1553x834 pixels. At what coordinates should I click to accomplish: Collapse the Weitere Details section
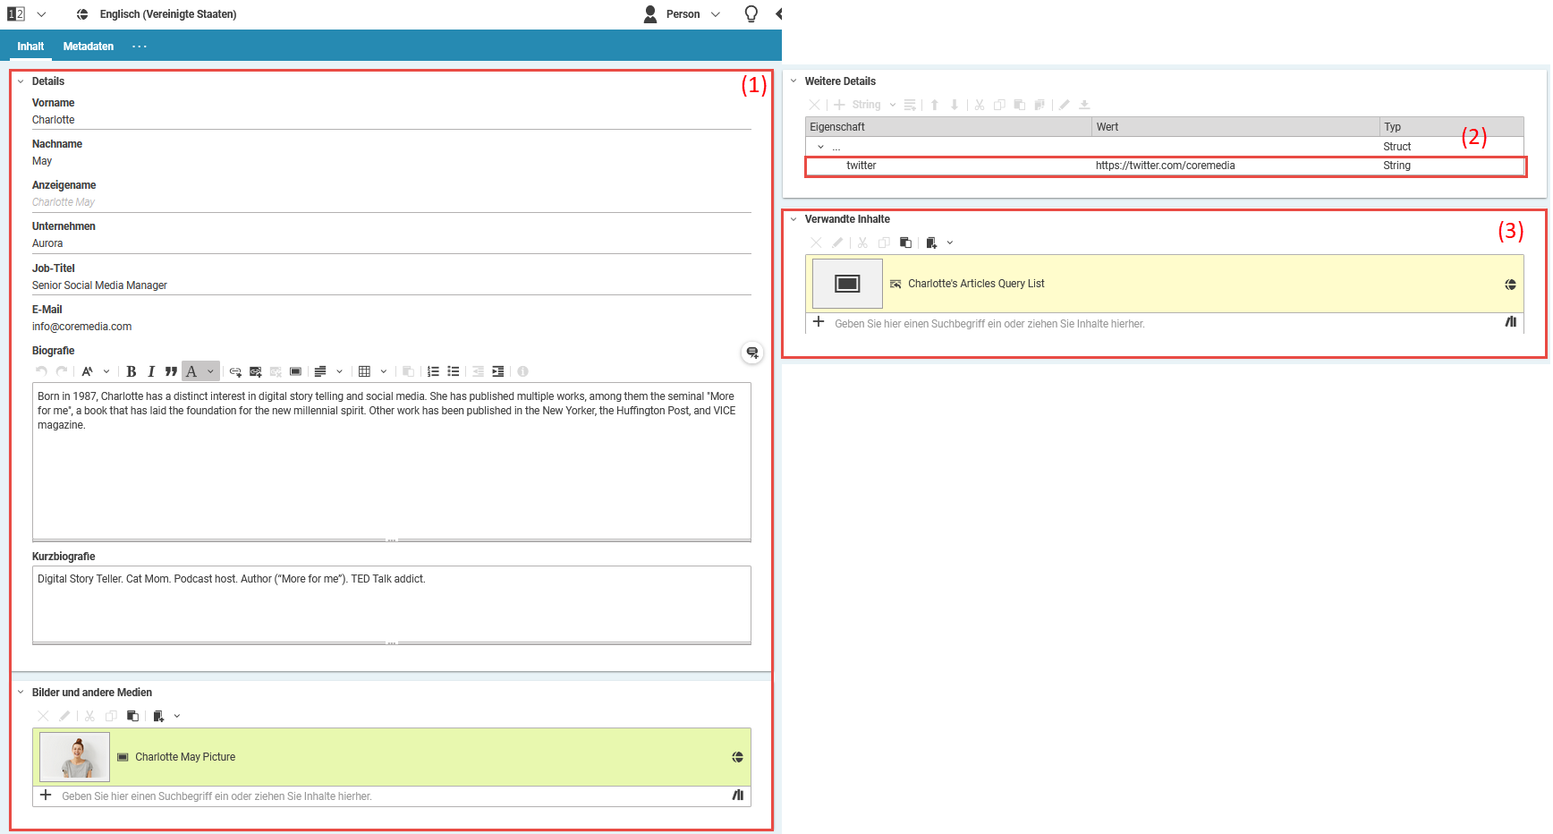point(793,81)
